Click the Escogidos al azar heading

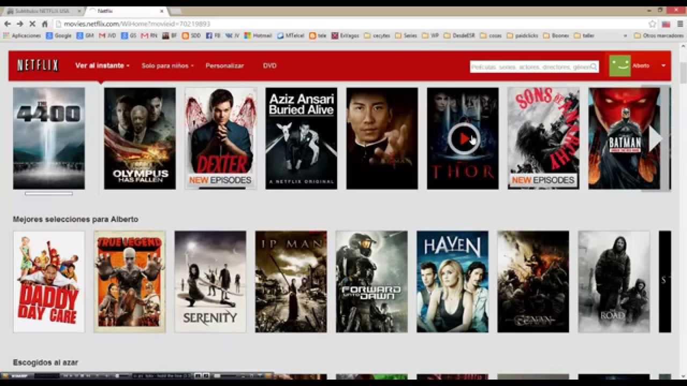pos(46,362)
